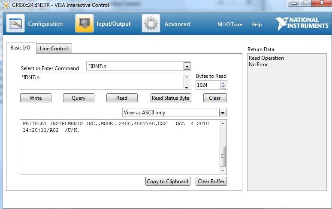Close the VISA Interactive Control window
Viewport: 332px width, 209px height.
pyautogui.click(x=322, y=3)
